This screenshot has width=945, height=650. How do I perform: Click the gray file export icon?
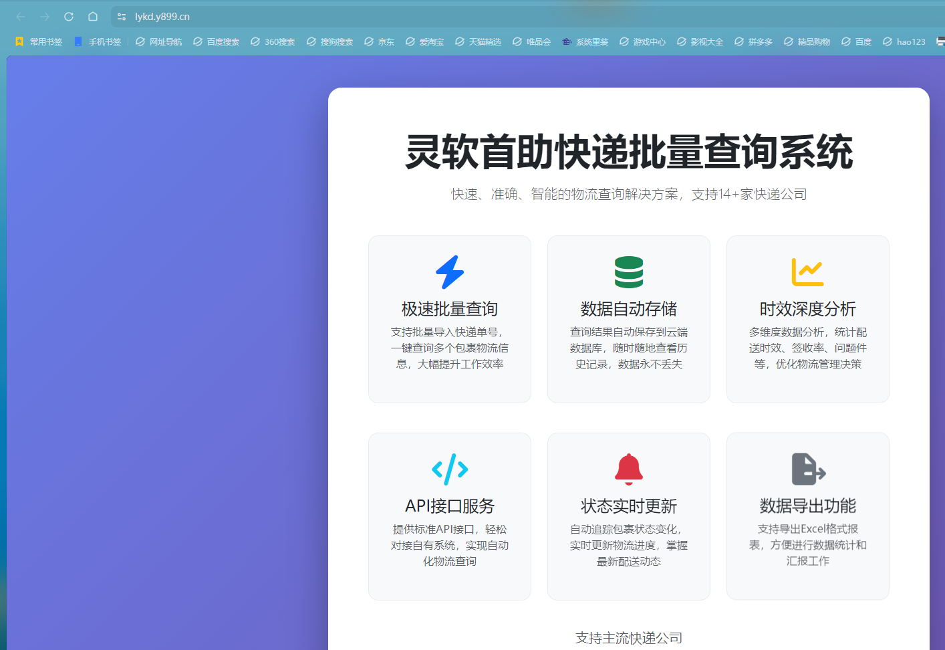pyautogui.click(x=808, y=469)
